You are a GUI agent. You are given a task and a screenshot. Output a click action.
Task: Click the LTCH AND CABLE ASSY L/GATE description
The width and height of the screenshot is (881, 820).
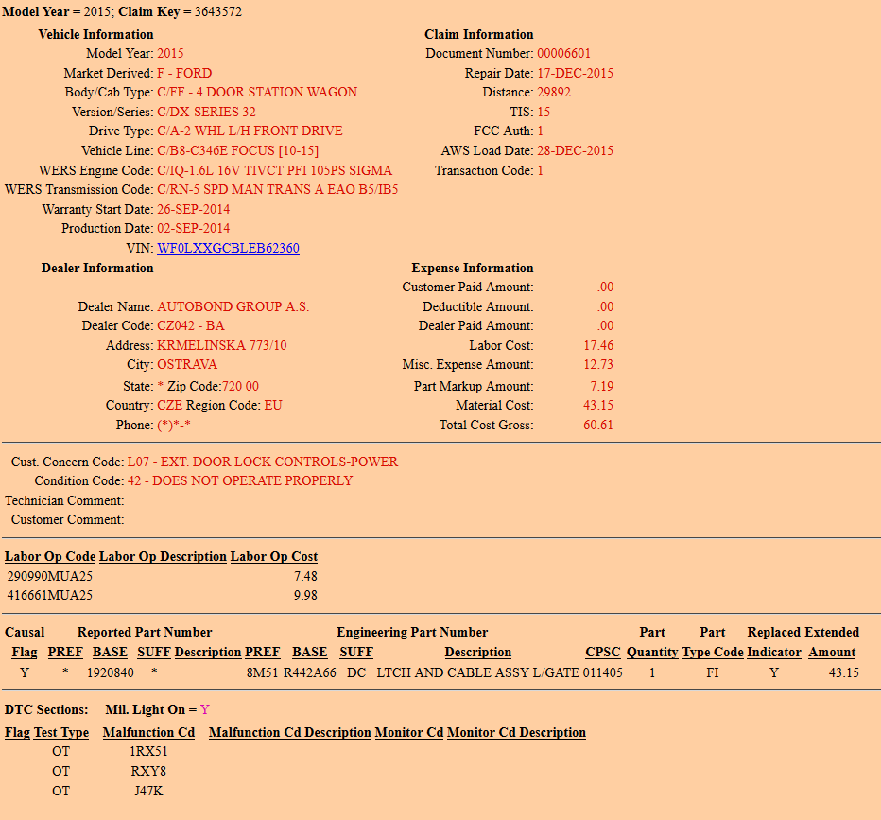coord(477,673)
